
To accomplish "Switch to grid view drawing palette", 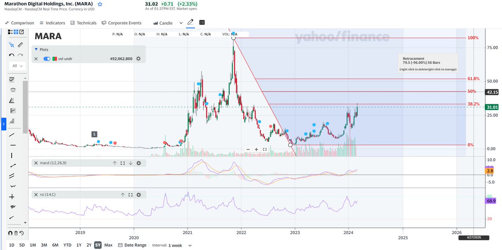I will tap(16, 32).
